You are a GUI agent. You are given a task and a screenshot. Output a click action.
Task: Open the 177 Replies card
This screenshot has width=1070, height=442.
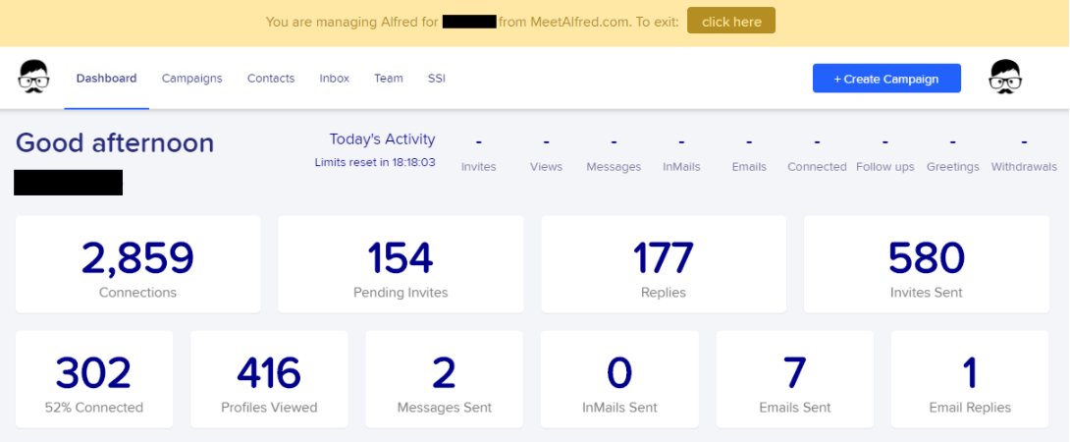tap(664, 264)
